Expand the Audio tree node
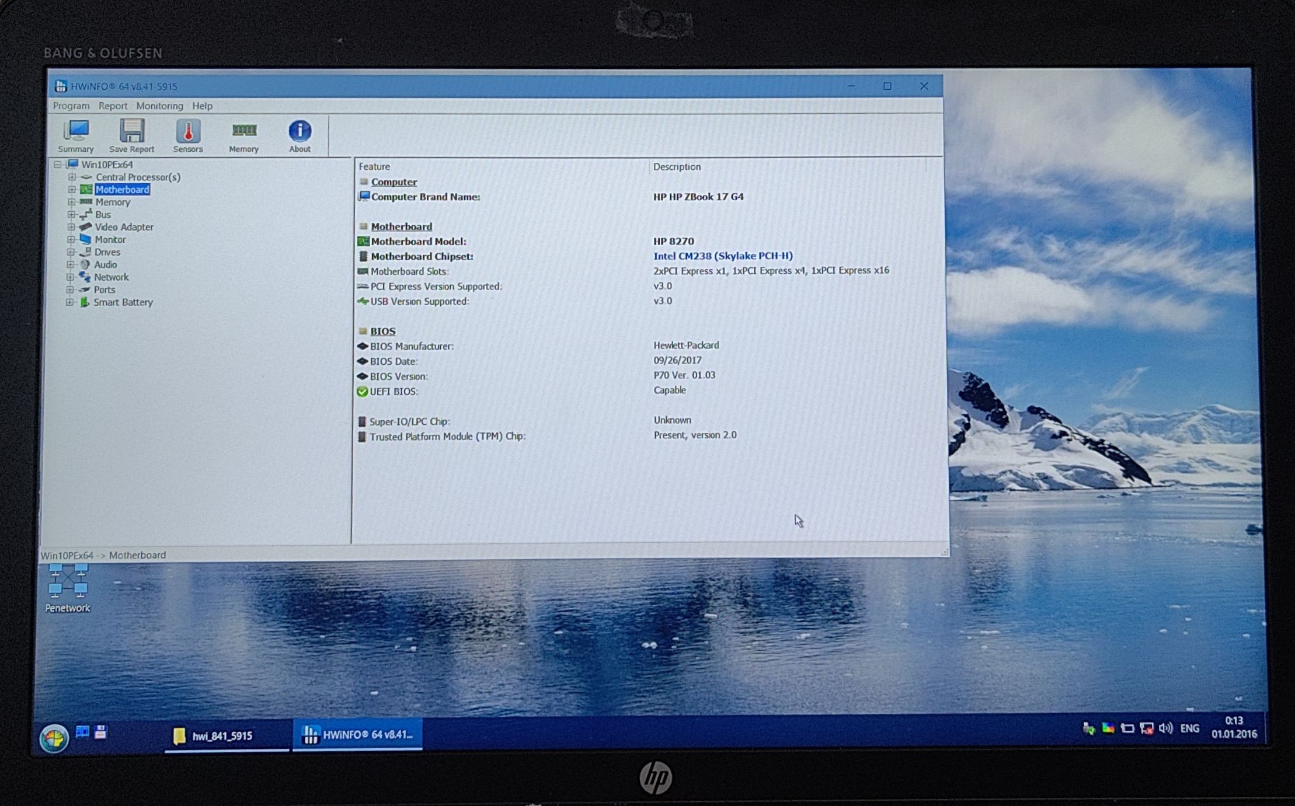 (x=70, y=264)
